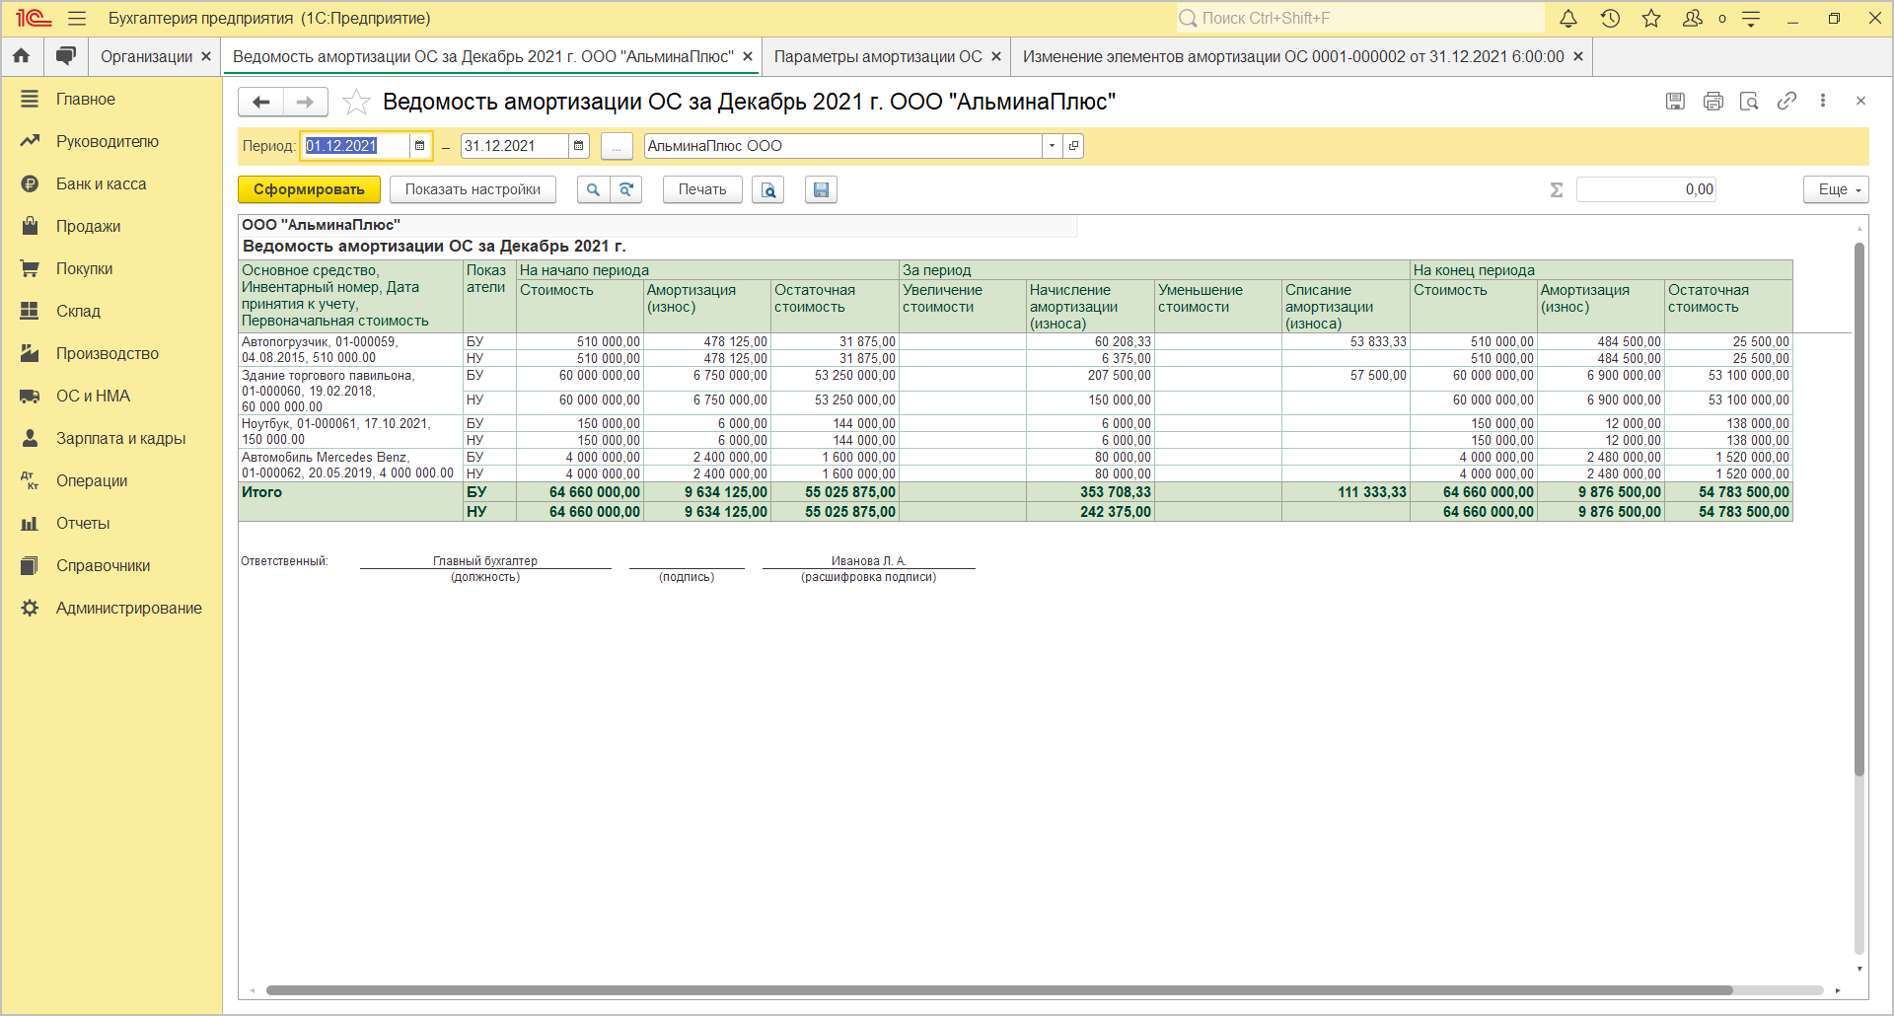Add report to favorites with star icon
The width and height of the screenshot is (1894, 1016).
(356, 102)
